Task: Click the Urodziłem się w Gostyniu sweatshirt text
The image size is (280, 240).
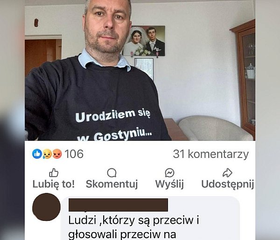Action: [x=113, y=125]
